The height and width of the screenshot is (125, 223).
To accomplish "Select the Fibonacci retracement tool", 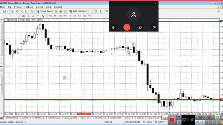I will 28,16.
